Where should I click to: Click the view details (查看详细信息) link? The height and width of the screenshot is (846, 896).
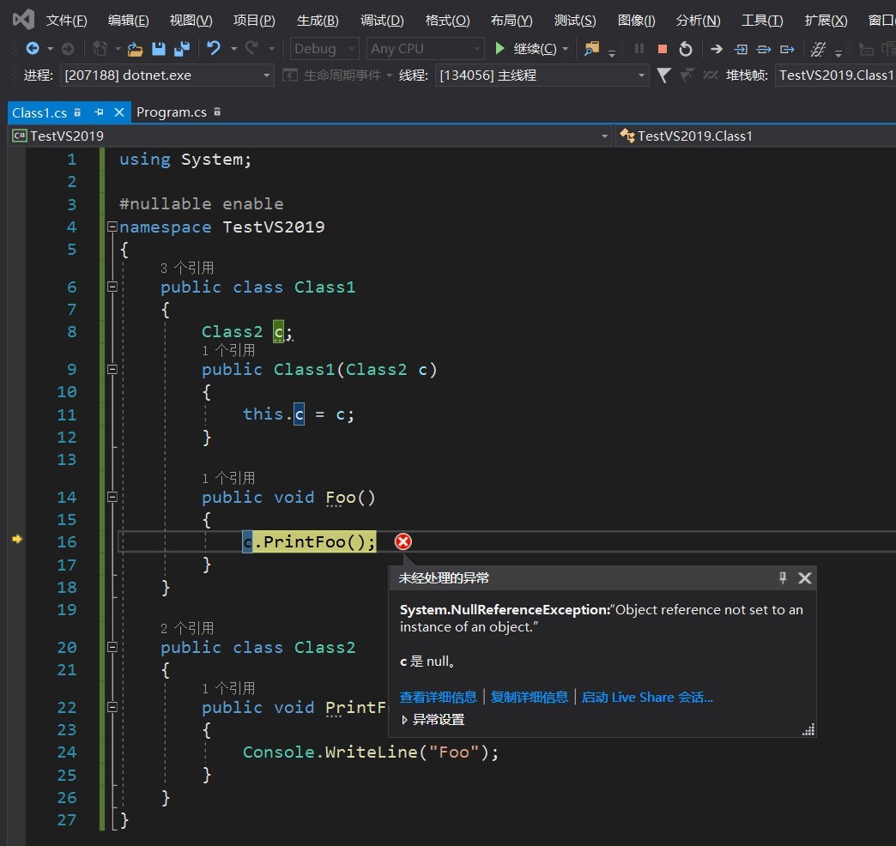click(x=438, y=697)
